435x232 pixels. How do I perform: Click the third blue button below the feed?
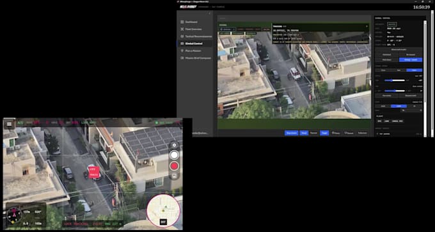(324, 133)
